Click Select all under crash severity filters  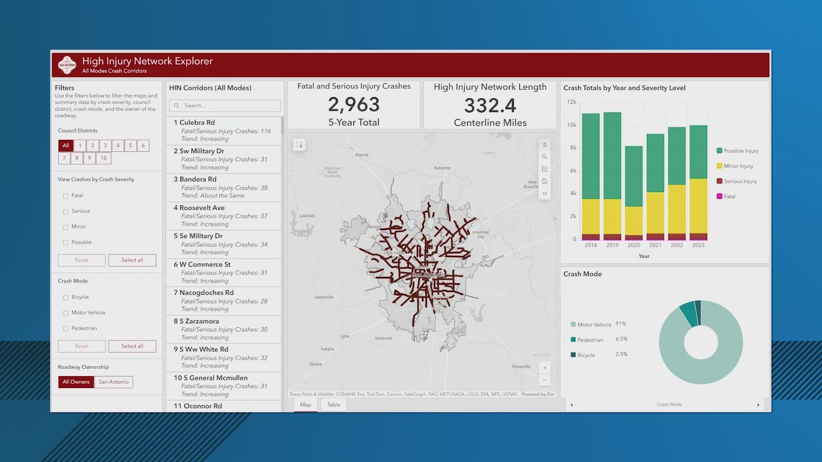[x=132, y=260]
